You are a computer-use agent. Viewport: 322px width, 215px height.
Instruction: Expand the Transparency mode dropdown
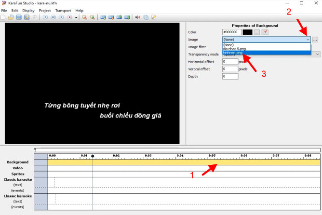coord(317,54)
